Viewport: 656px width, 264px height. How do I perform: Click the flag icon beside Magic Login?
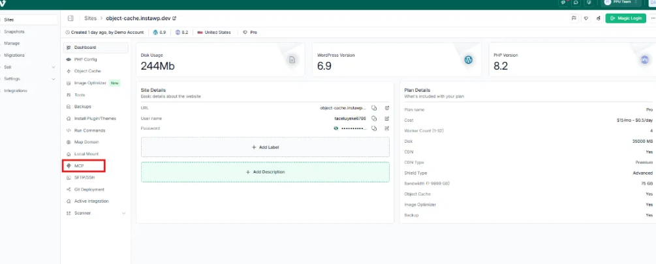(x=574, y=18)
